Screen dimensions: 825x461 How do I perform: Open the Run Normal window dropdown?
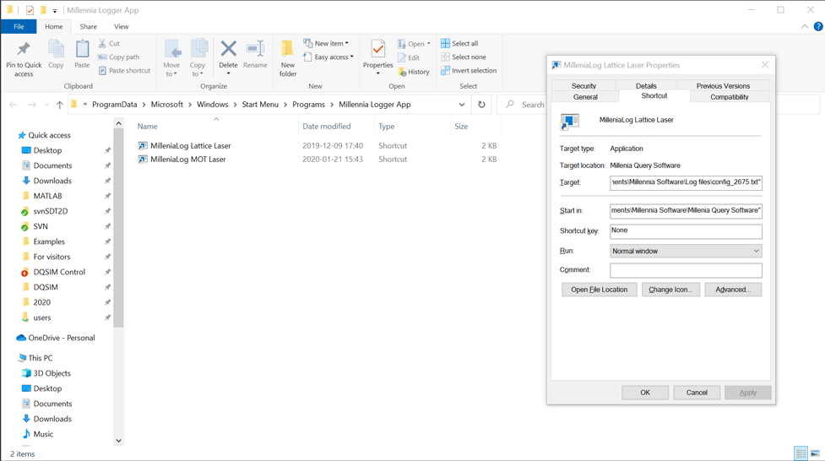pos(686,251)
